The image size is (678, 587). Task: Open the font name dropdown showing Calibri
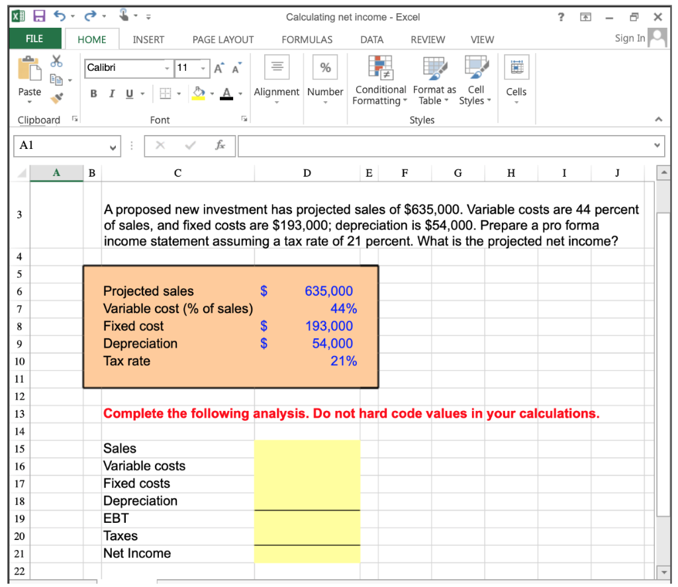click(166, 69)
